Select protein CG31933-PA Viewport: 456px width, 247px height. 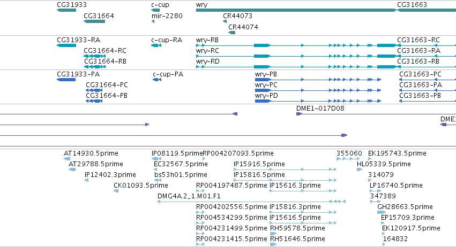coord(78,74)
